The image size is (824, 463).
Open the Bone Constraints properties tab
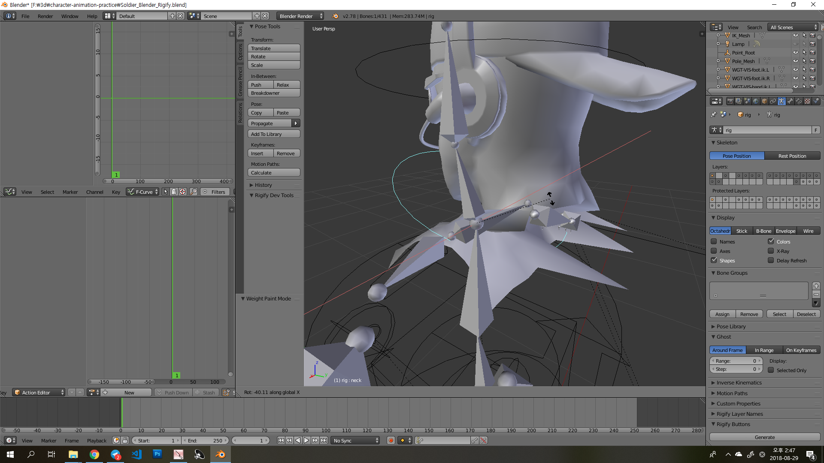coord(799,102)
